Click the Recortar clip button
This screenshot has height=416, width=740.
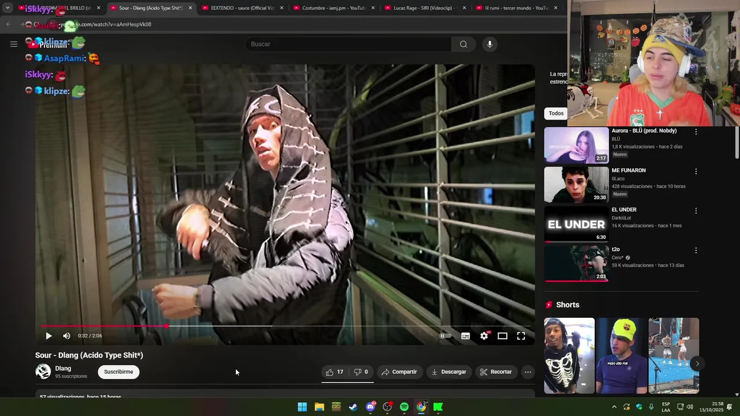coord(496,372)
